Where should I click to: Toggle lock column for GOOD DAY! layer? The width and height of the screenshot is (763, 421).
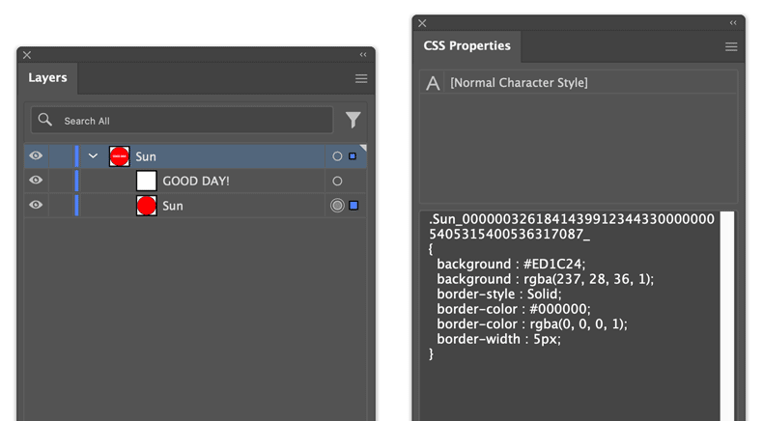(x=61, y=181)
